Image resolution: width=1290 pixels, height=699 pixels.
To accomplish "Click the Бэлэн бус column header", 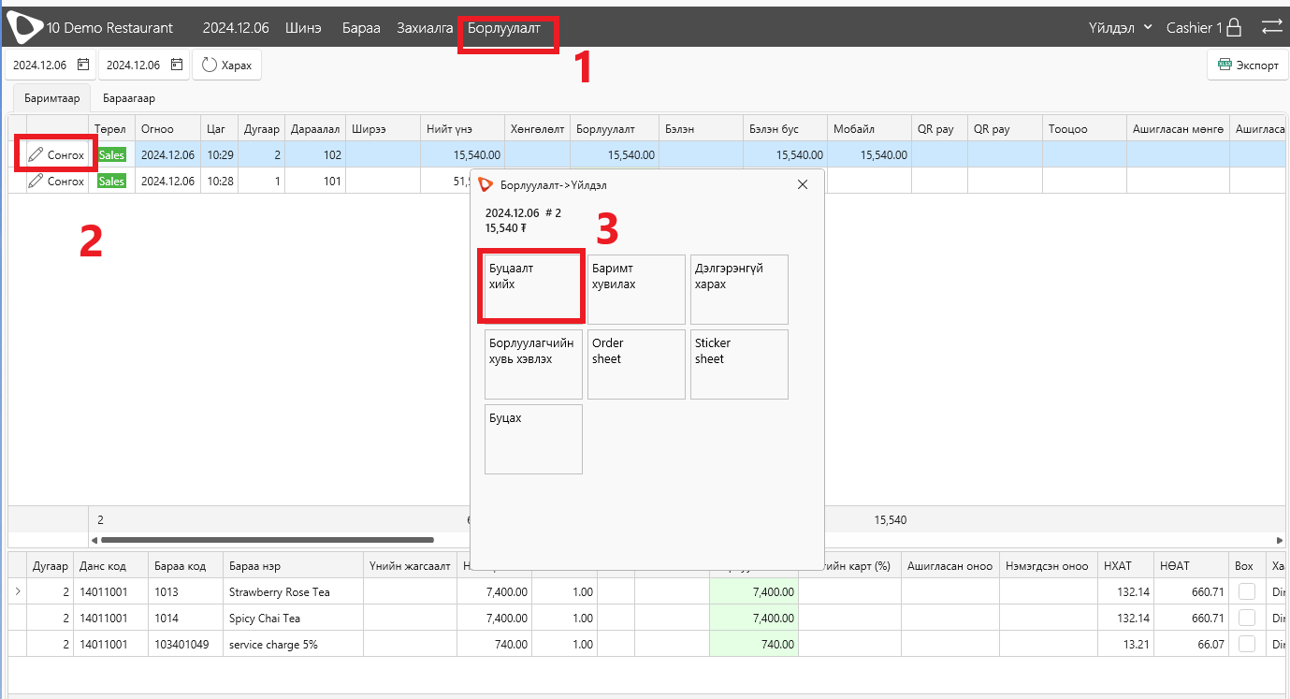I will tap(785, 128).
